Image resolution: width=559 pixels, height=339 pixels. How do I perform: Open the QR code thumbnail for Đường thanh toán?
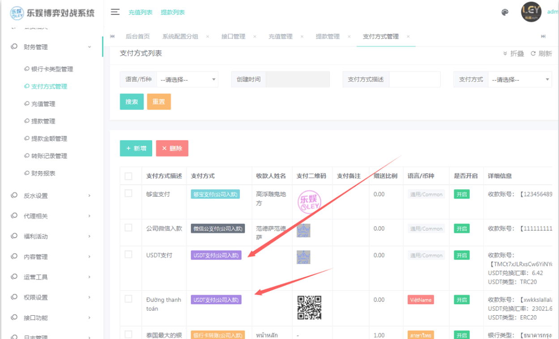tap(309, 307)
